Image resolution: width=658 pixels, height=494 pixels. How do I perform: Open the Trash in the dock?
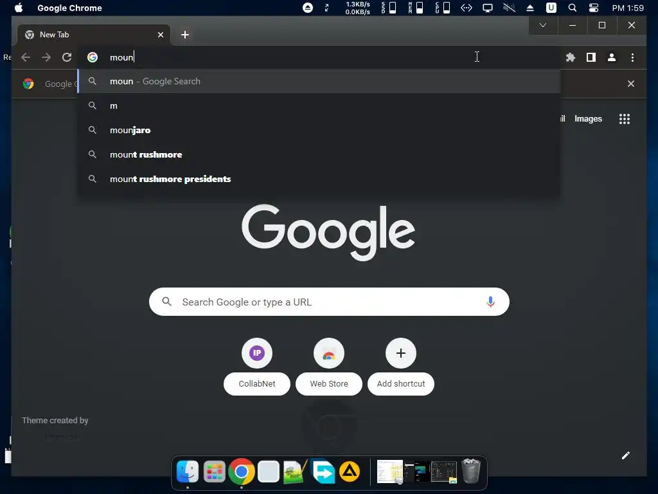pos(471,471)
